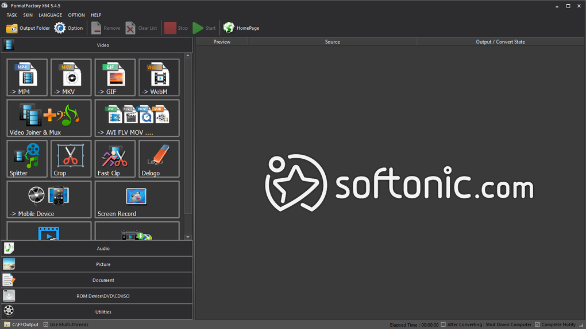
Task: Start the Screen Record tool
Action: coord(137,199)
